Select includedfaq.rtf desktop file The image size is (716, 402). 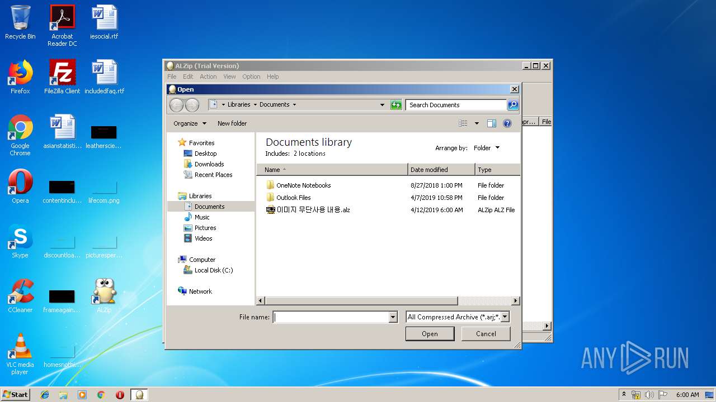tap(104, 77)
